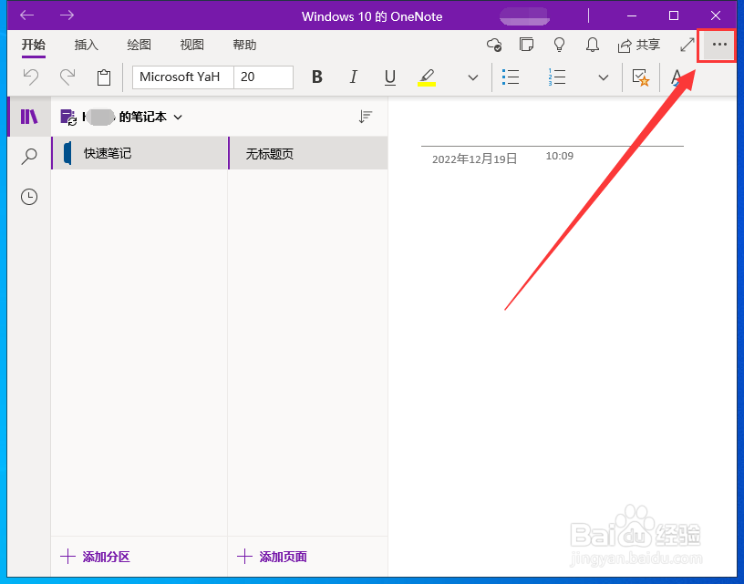Open the three-dot settings menu
Viewport: 744px width, 584px height.
click(719, 45)
